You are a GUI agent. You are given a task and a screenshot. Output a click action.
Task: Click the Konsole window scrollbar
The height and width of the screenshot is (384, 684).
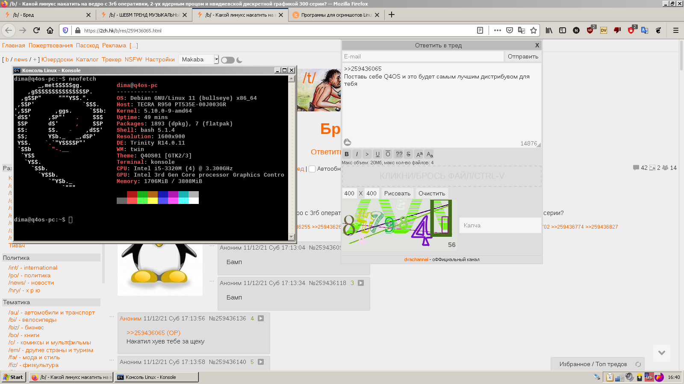[292, 158]
